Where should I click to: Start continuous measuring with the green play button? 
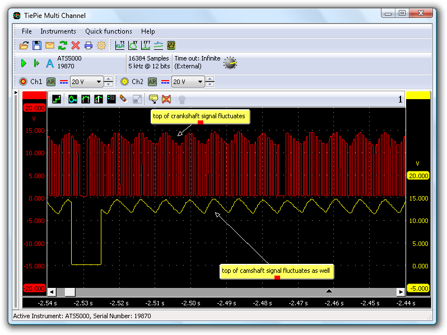(x=24, y=63)
